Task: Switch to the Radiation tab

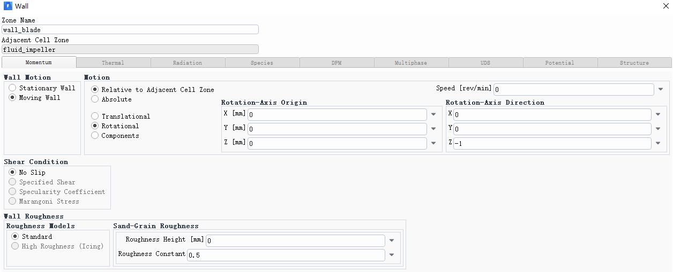Action: click(188, 63)
